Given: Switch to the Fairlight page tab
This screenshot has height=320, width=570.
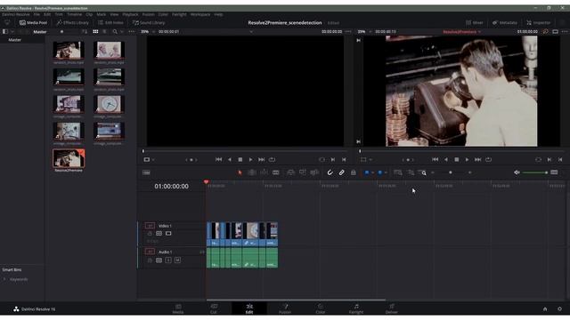Looking at the screenshot, I should (x=356, y=308).
